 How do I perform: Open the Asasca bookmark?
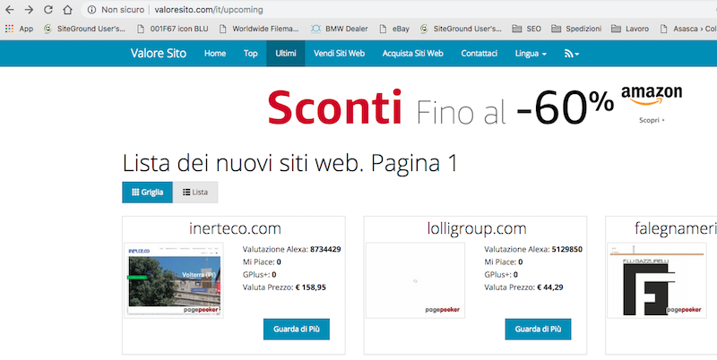[x=688, y=29]
